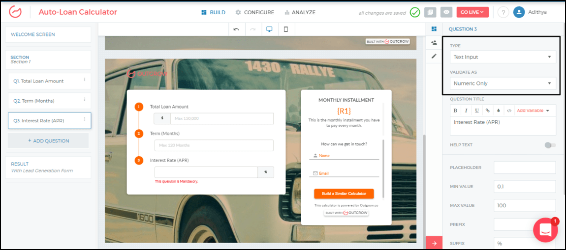Open the help question mark

(503, 12)
